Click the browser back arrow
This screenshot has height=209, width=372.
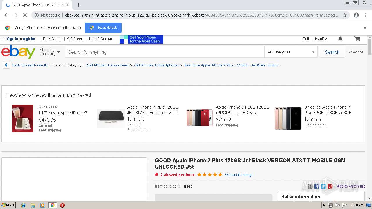6,15
